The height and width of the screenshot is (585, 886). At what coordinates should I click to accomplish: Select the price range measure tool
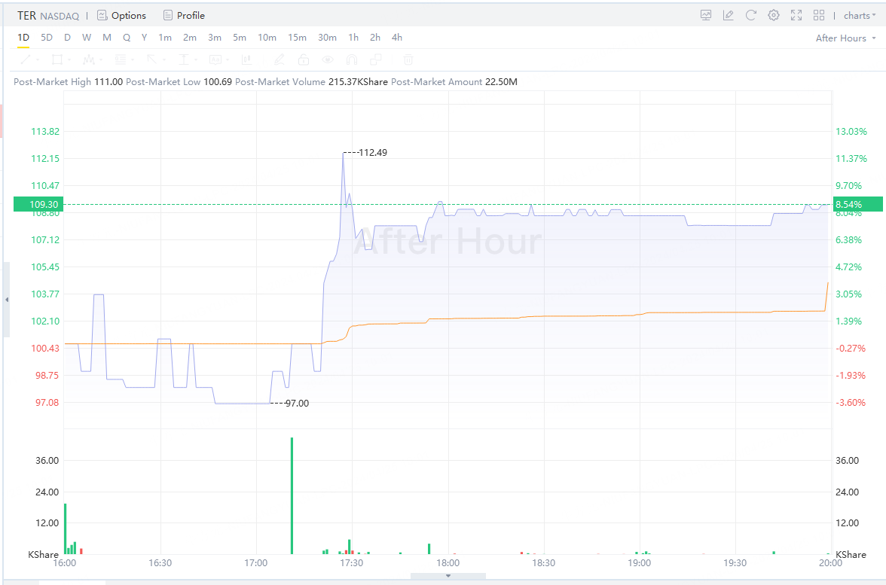tap(184, 59)
